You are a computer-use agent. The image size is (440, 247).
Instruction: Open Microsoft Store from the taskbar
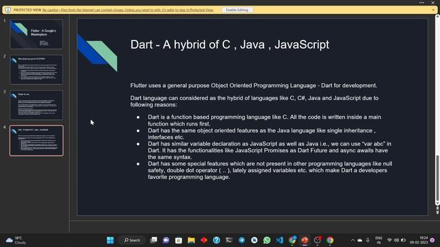point(179,240)
